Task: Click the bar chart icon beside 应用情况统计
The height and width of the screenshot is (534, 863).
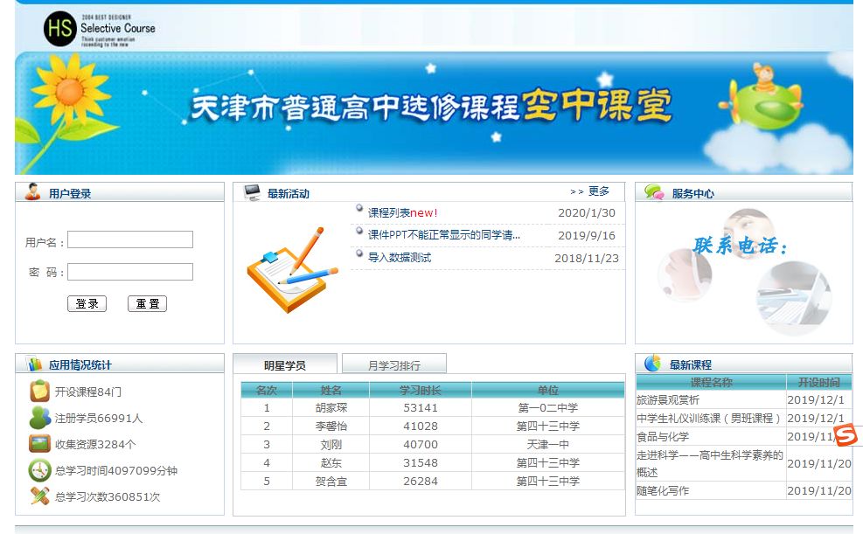Action: coord(34,364)
